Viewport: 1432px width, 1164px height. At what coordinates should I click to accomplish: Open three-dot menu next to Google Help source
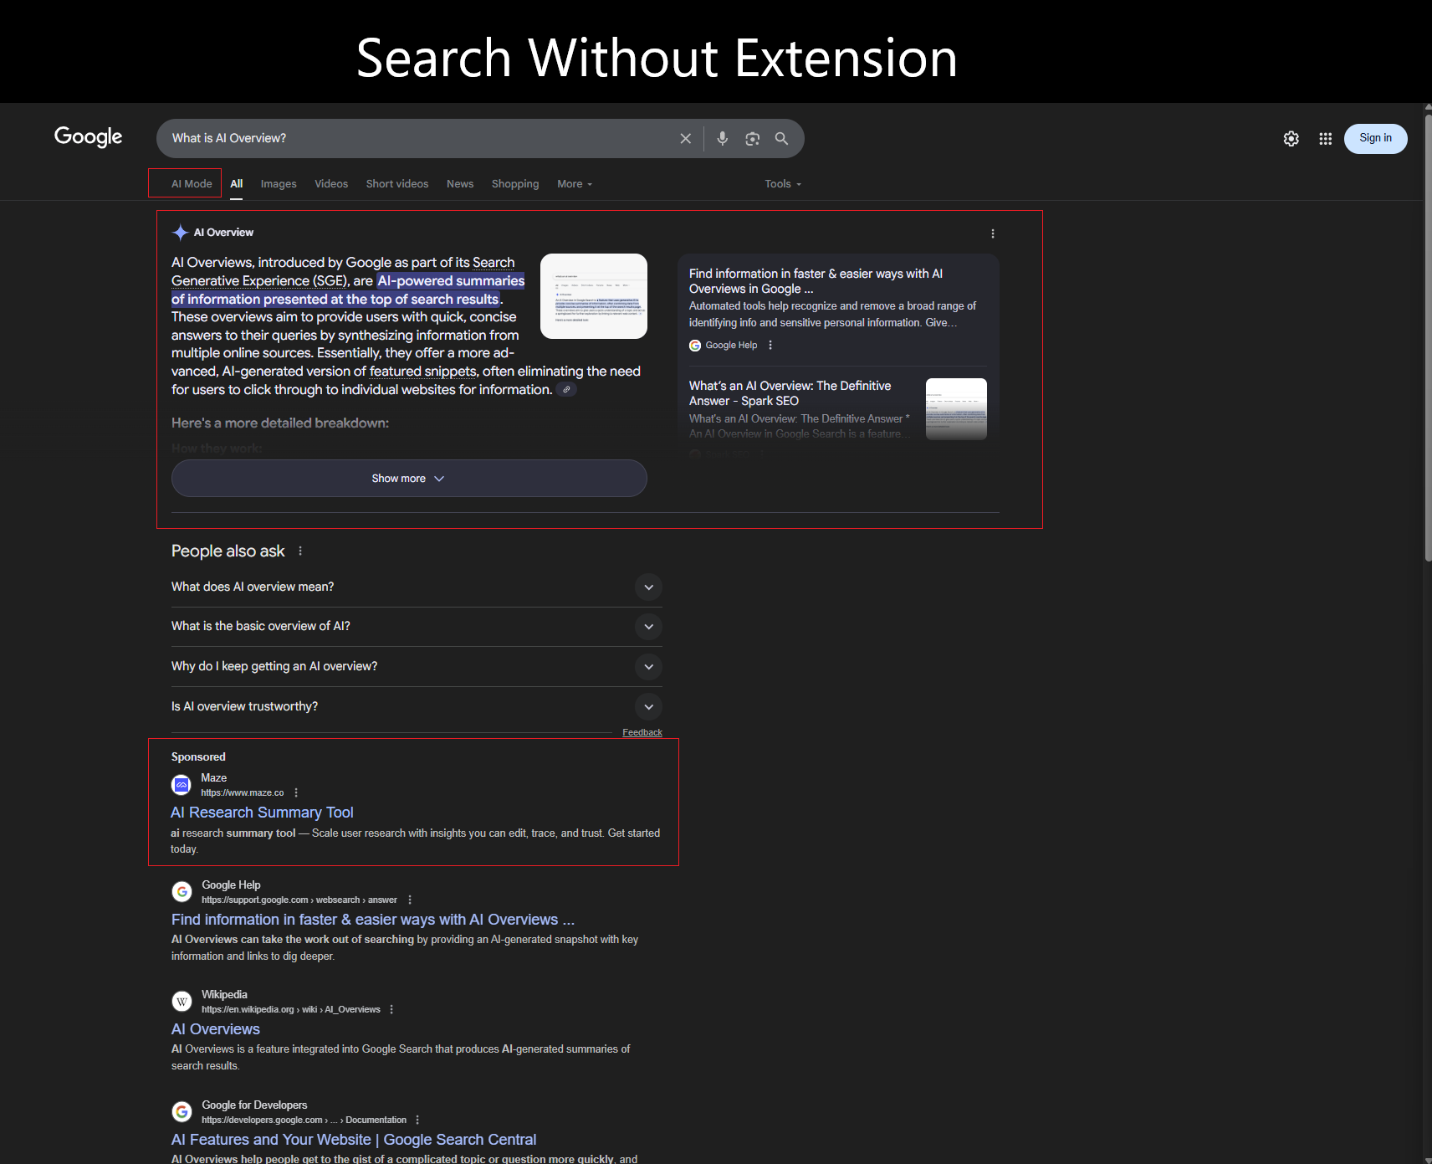click(770, 346)
